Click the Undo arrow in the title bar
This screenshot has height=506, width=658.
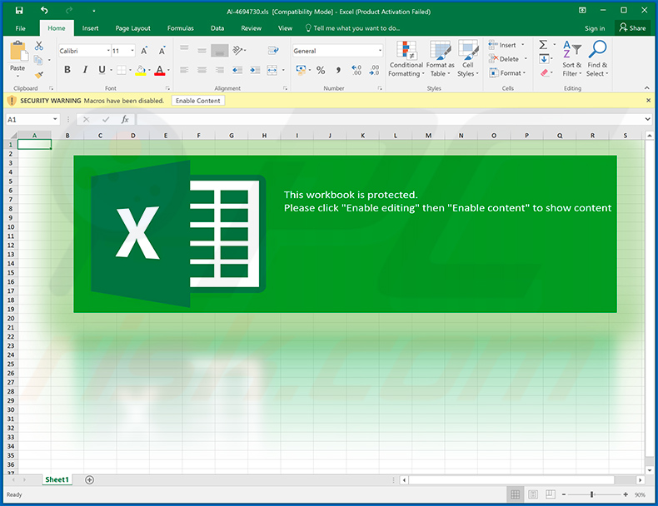click(x=44, y=11)
